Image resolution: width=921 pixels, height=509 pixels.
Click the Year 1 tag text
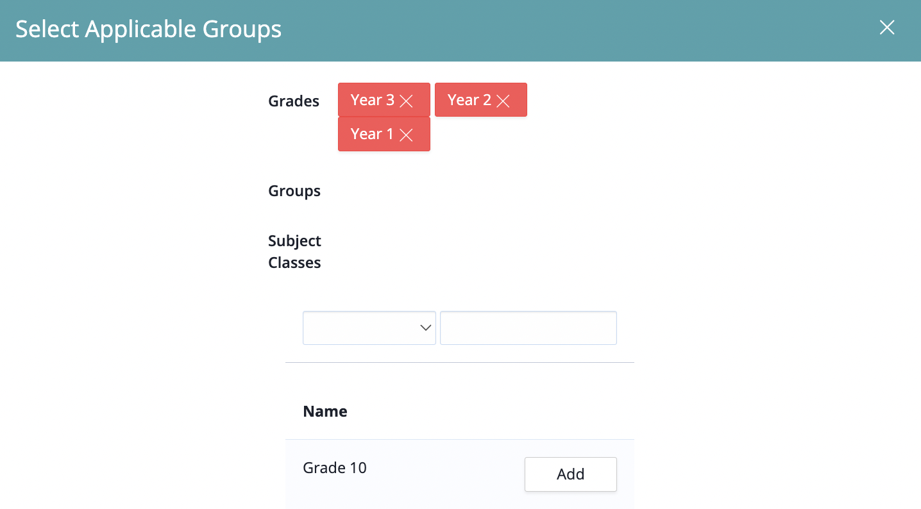pos(372,134)
